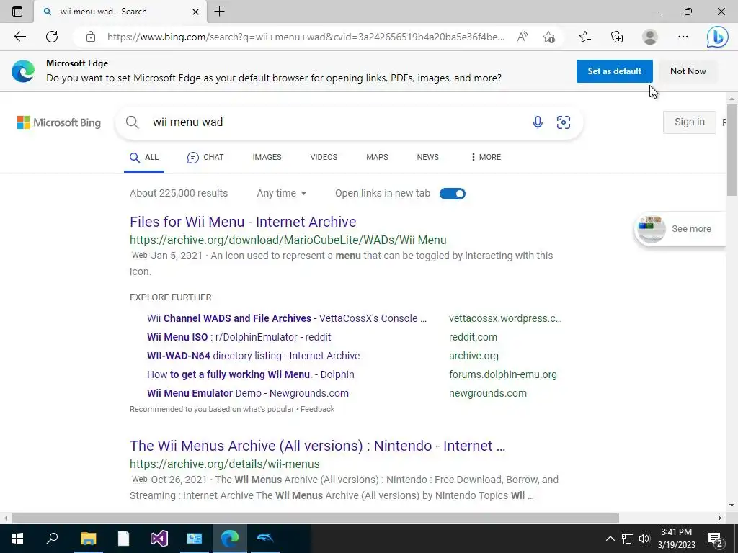
Task: Open the browser profile icon
Action: coord(650,37)
